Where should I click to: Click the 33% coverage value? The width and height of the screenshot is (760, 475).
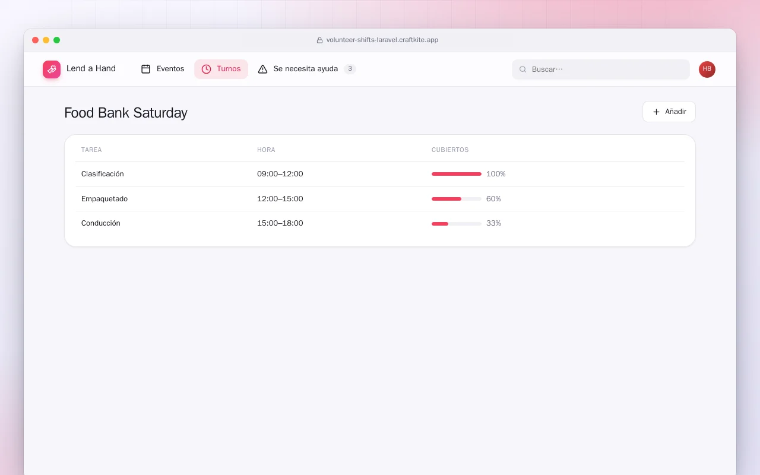point(493,223)
